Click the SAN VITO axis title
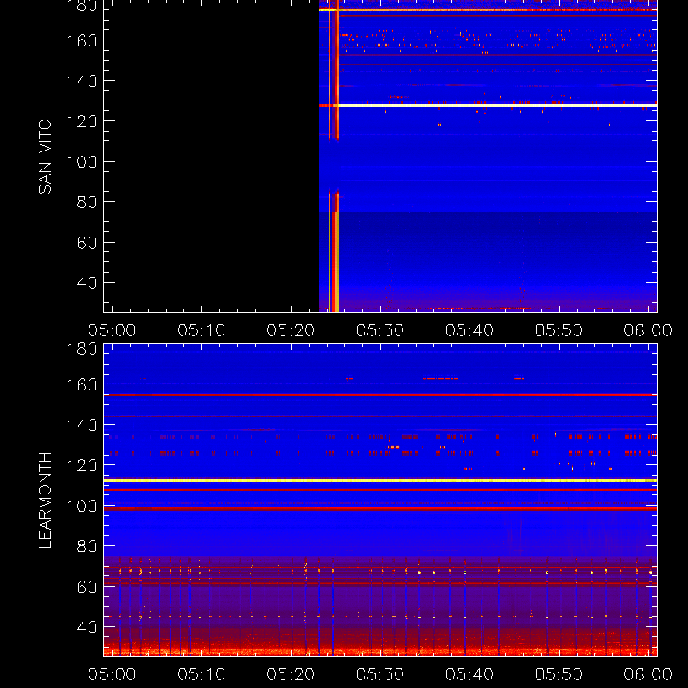688x688 pixels. click(45, 157)
